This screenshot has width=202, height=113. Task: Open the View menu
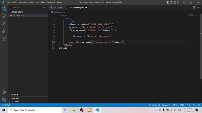point(31,3)
